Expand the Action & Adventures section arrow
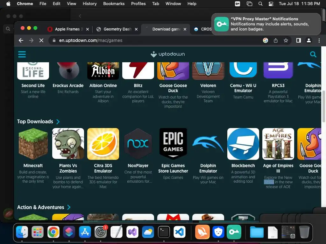326x244 pixels. [69, 207]
